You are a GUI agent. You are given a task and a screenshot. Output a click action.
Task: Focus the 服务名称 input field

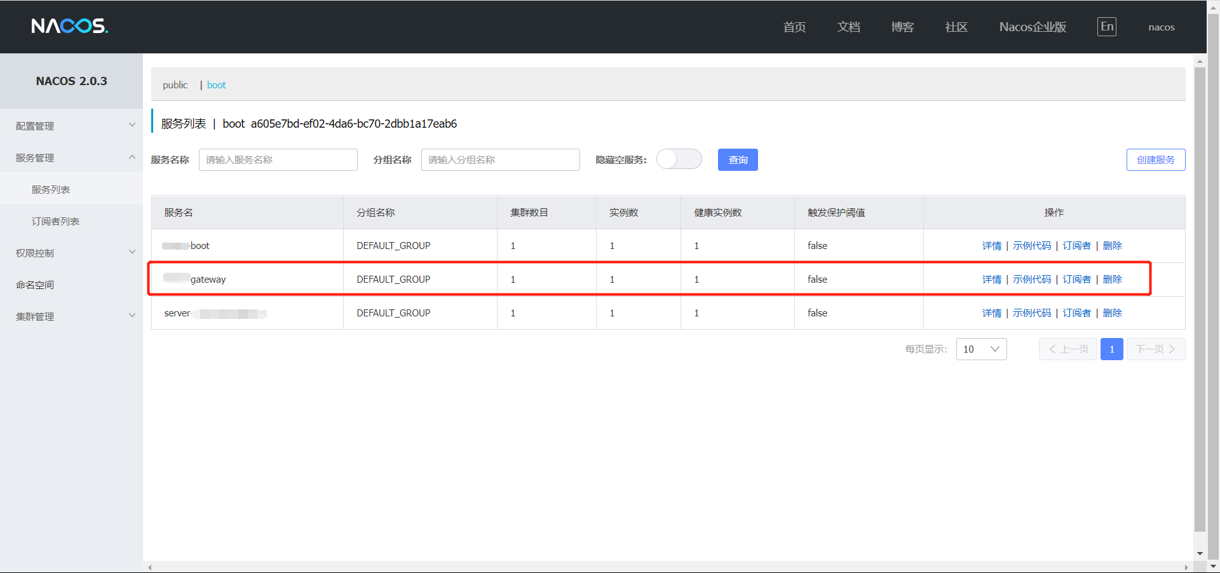(x=278, y=159)
